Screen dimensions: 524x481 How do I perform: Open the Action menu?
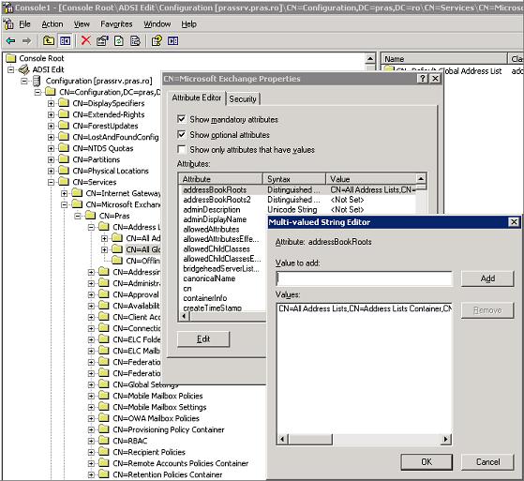52,24
